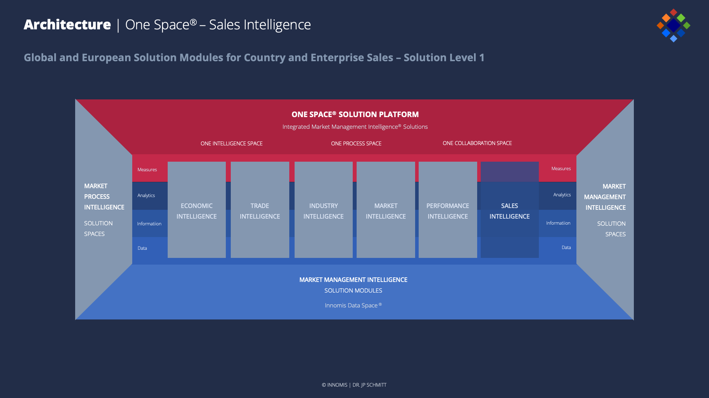Click One Collaboration Space label
This screenshot has width=709, height=398.
pos(477,143)
